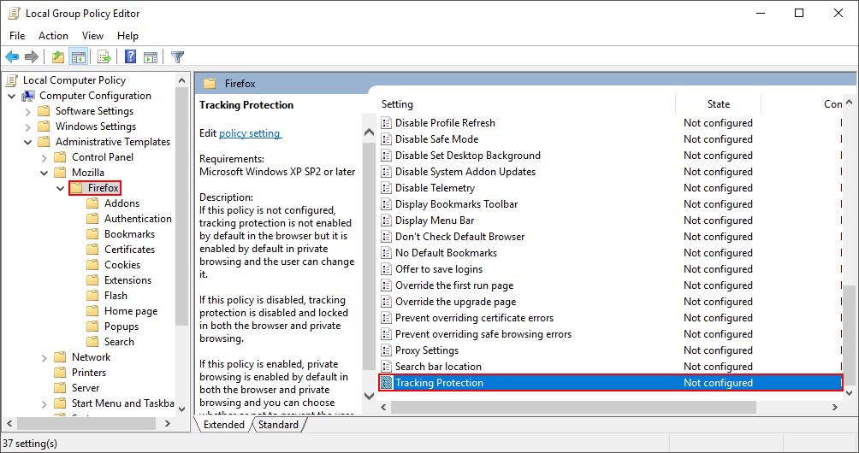Image resolution: width=859 pixels, height=453 pixels.
Task: Select the Home page folder in tree
Action: tap(131, 311)
